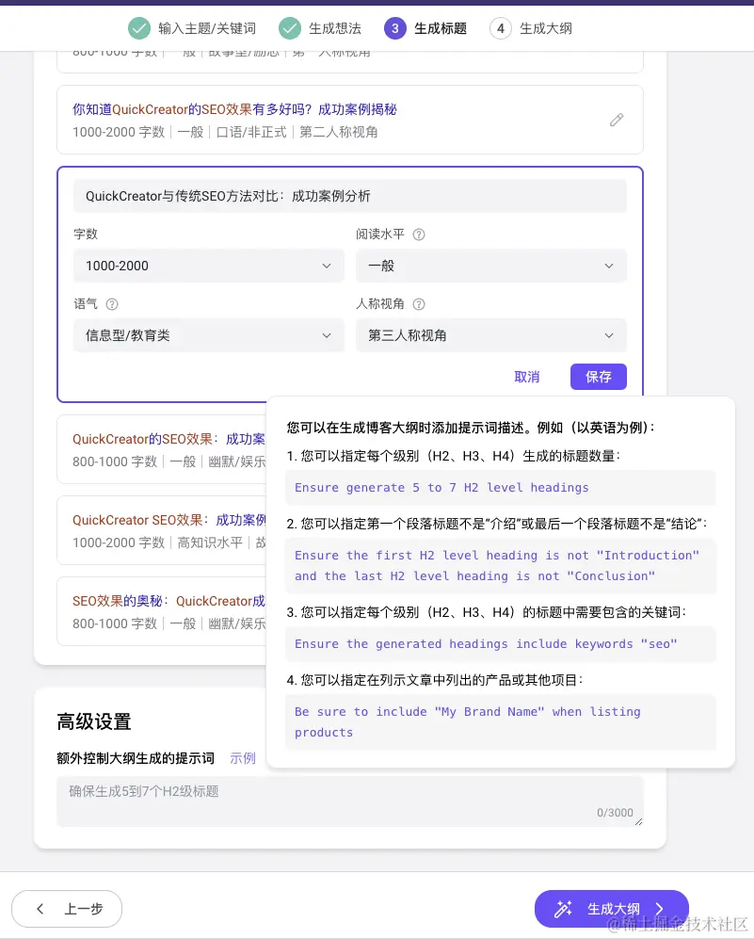This screenshot has width=754, height=939.
Task: Click the textarea resize handle corner
Action: pos(638,821)
